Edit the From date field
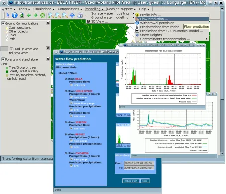This screenshot has height=194, width=226. click(x=139, y=163)
